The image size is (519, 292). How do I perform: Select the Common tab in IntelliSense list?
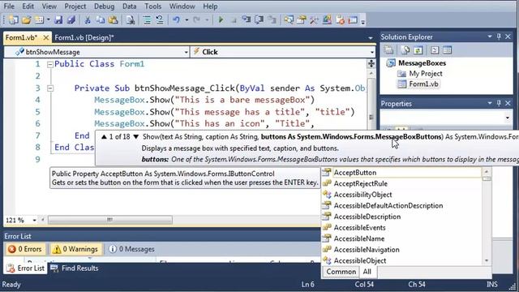341,272
